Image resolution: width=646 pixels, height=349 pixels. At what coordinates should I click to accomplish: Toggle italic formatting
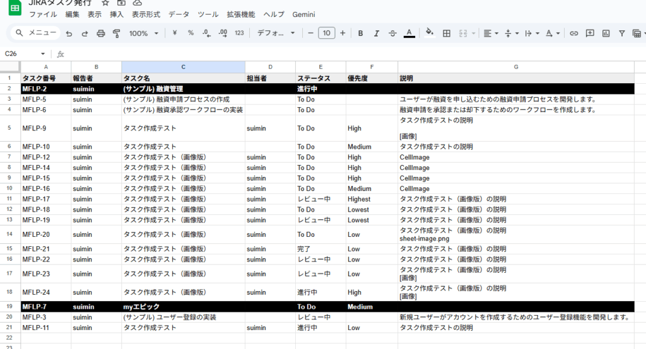click(x=377, y=33)
